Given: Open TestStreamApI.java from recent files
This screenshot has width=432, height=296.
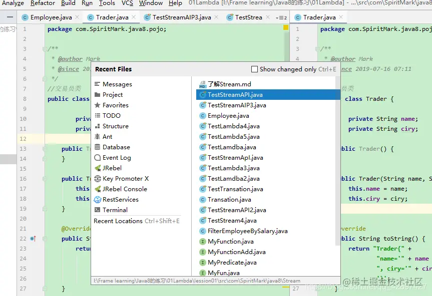Looking at the screenshot, I should [266, 157].
